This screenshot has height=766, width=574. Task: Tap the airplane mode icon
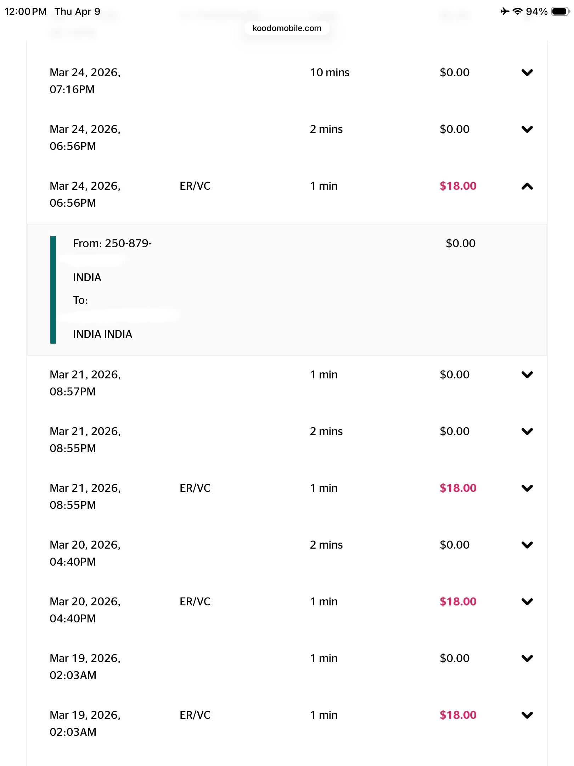[505, 12]
